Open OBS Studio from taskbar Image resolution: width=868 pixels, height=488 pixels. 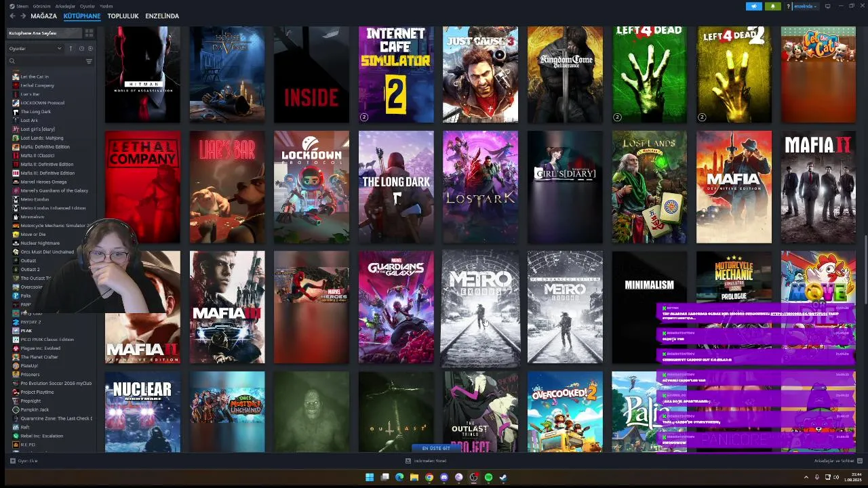(x=473, y=477)
